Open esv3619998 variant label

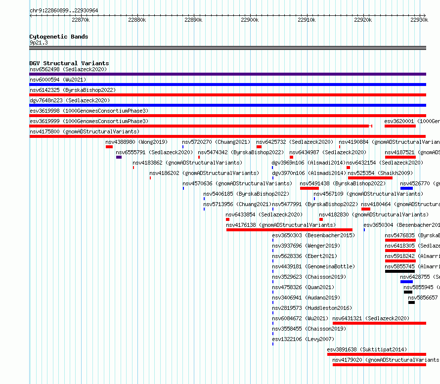pos(89,111)
